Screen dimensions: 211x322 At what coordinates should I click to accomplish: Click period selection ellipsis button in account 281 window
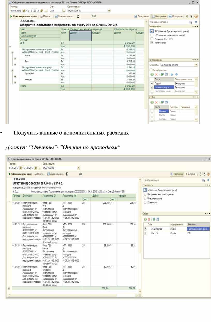46,11
